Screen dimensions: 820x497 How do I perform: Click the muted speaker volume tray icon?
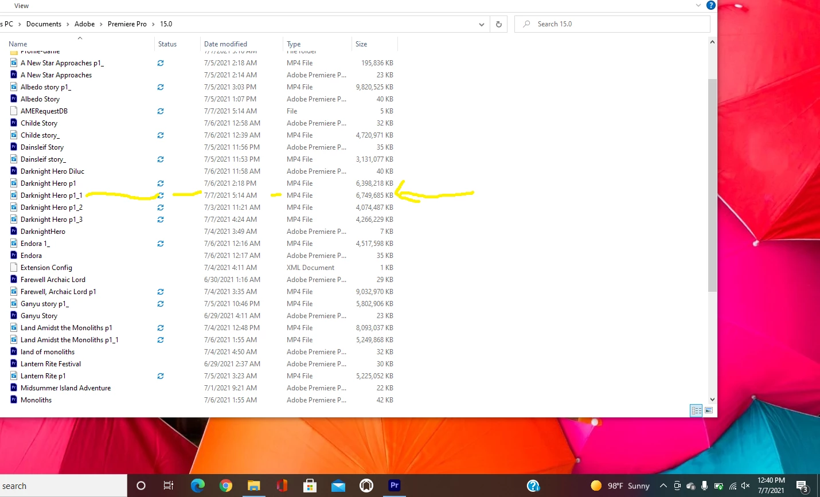pyautogui.click(x=745, y=486)
